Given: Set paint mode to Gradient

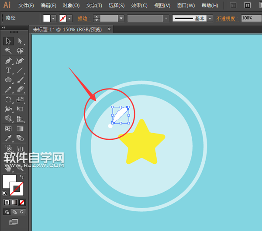Looking at the screenshot, I should coord(14,203).
